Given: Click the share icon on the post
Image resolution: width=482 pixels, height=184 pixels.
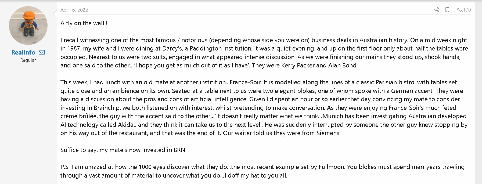Looking at the screenshot, I should [x=437, y=10].
